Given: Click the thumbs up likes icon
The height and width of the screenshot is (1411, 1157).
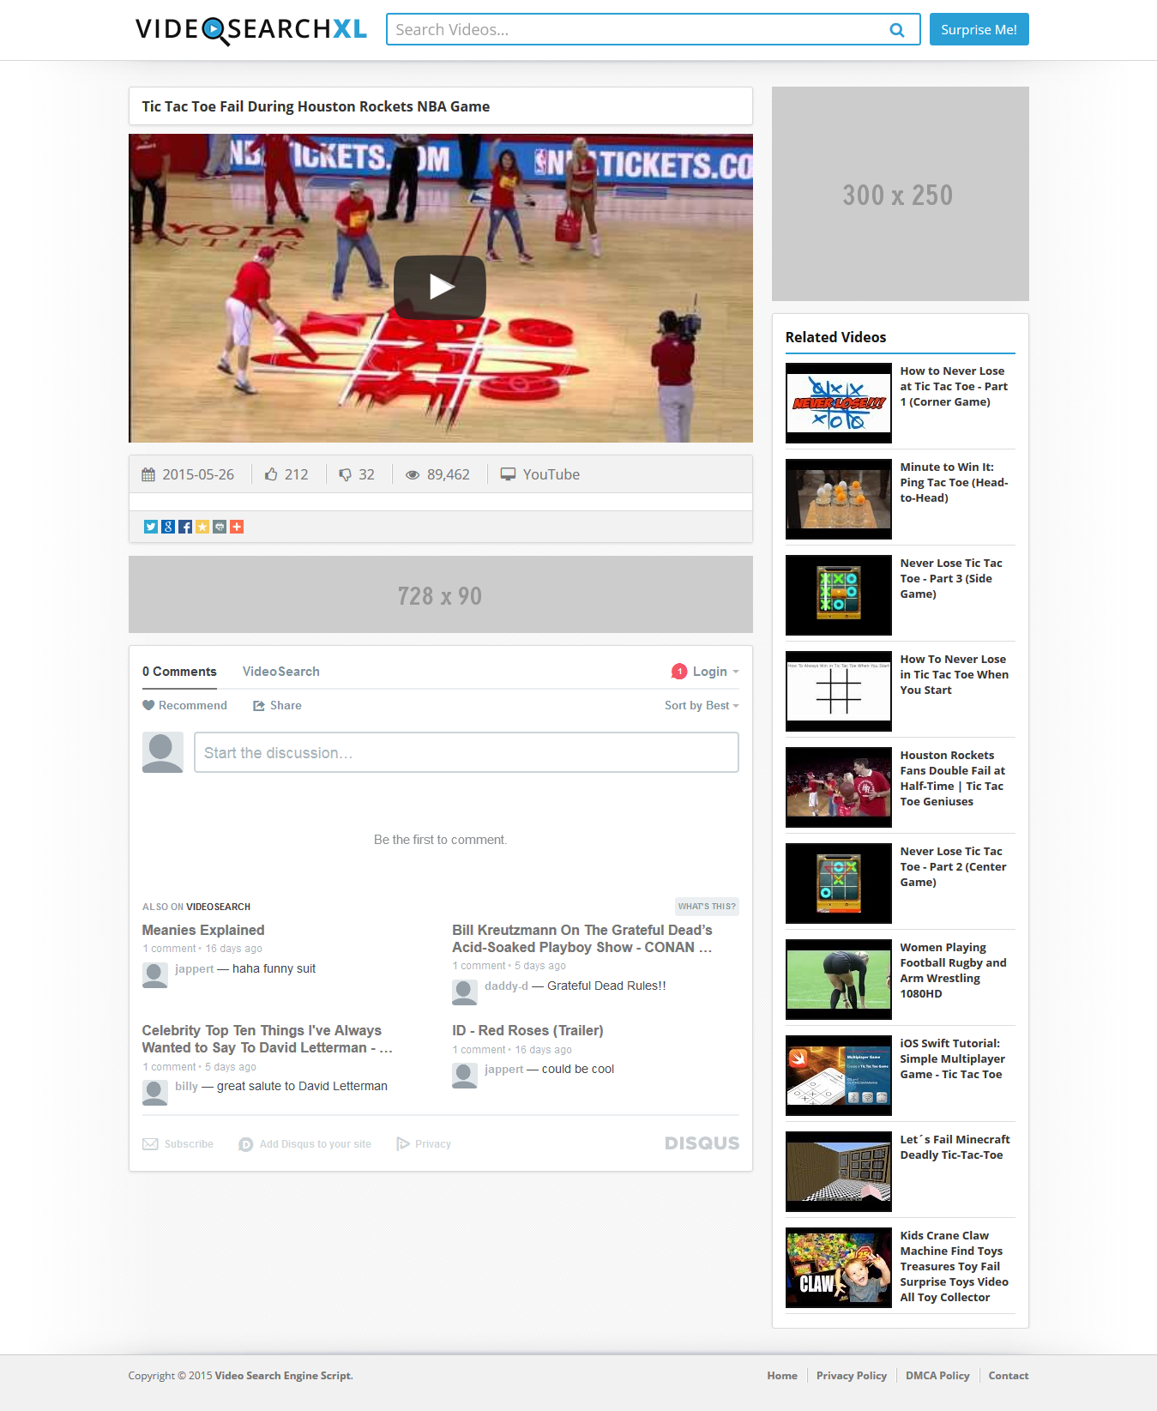Looking at the screenshot, I should [271, 474].
